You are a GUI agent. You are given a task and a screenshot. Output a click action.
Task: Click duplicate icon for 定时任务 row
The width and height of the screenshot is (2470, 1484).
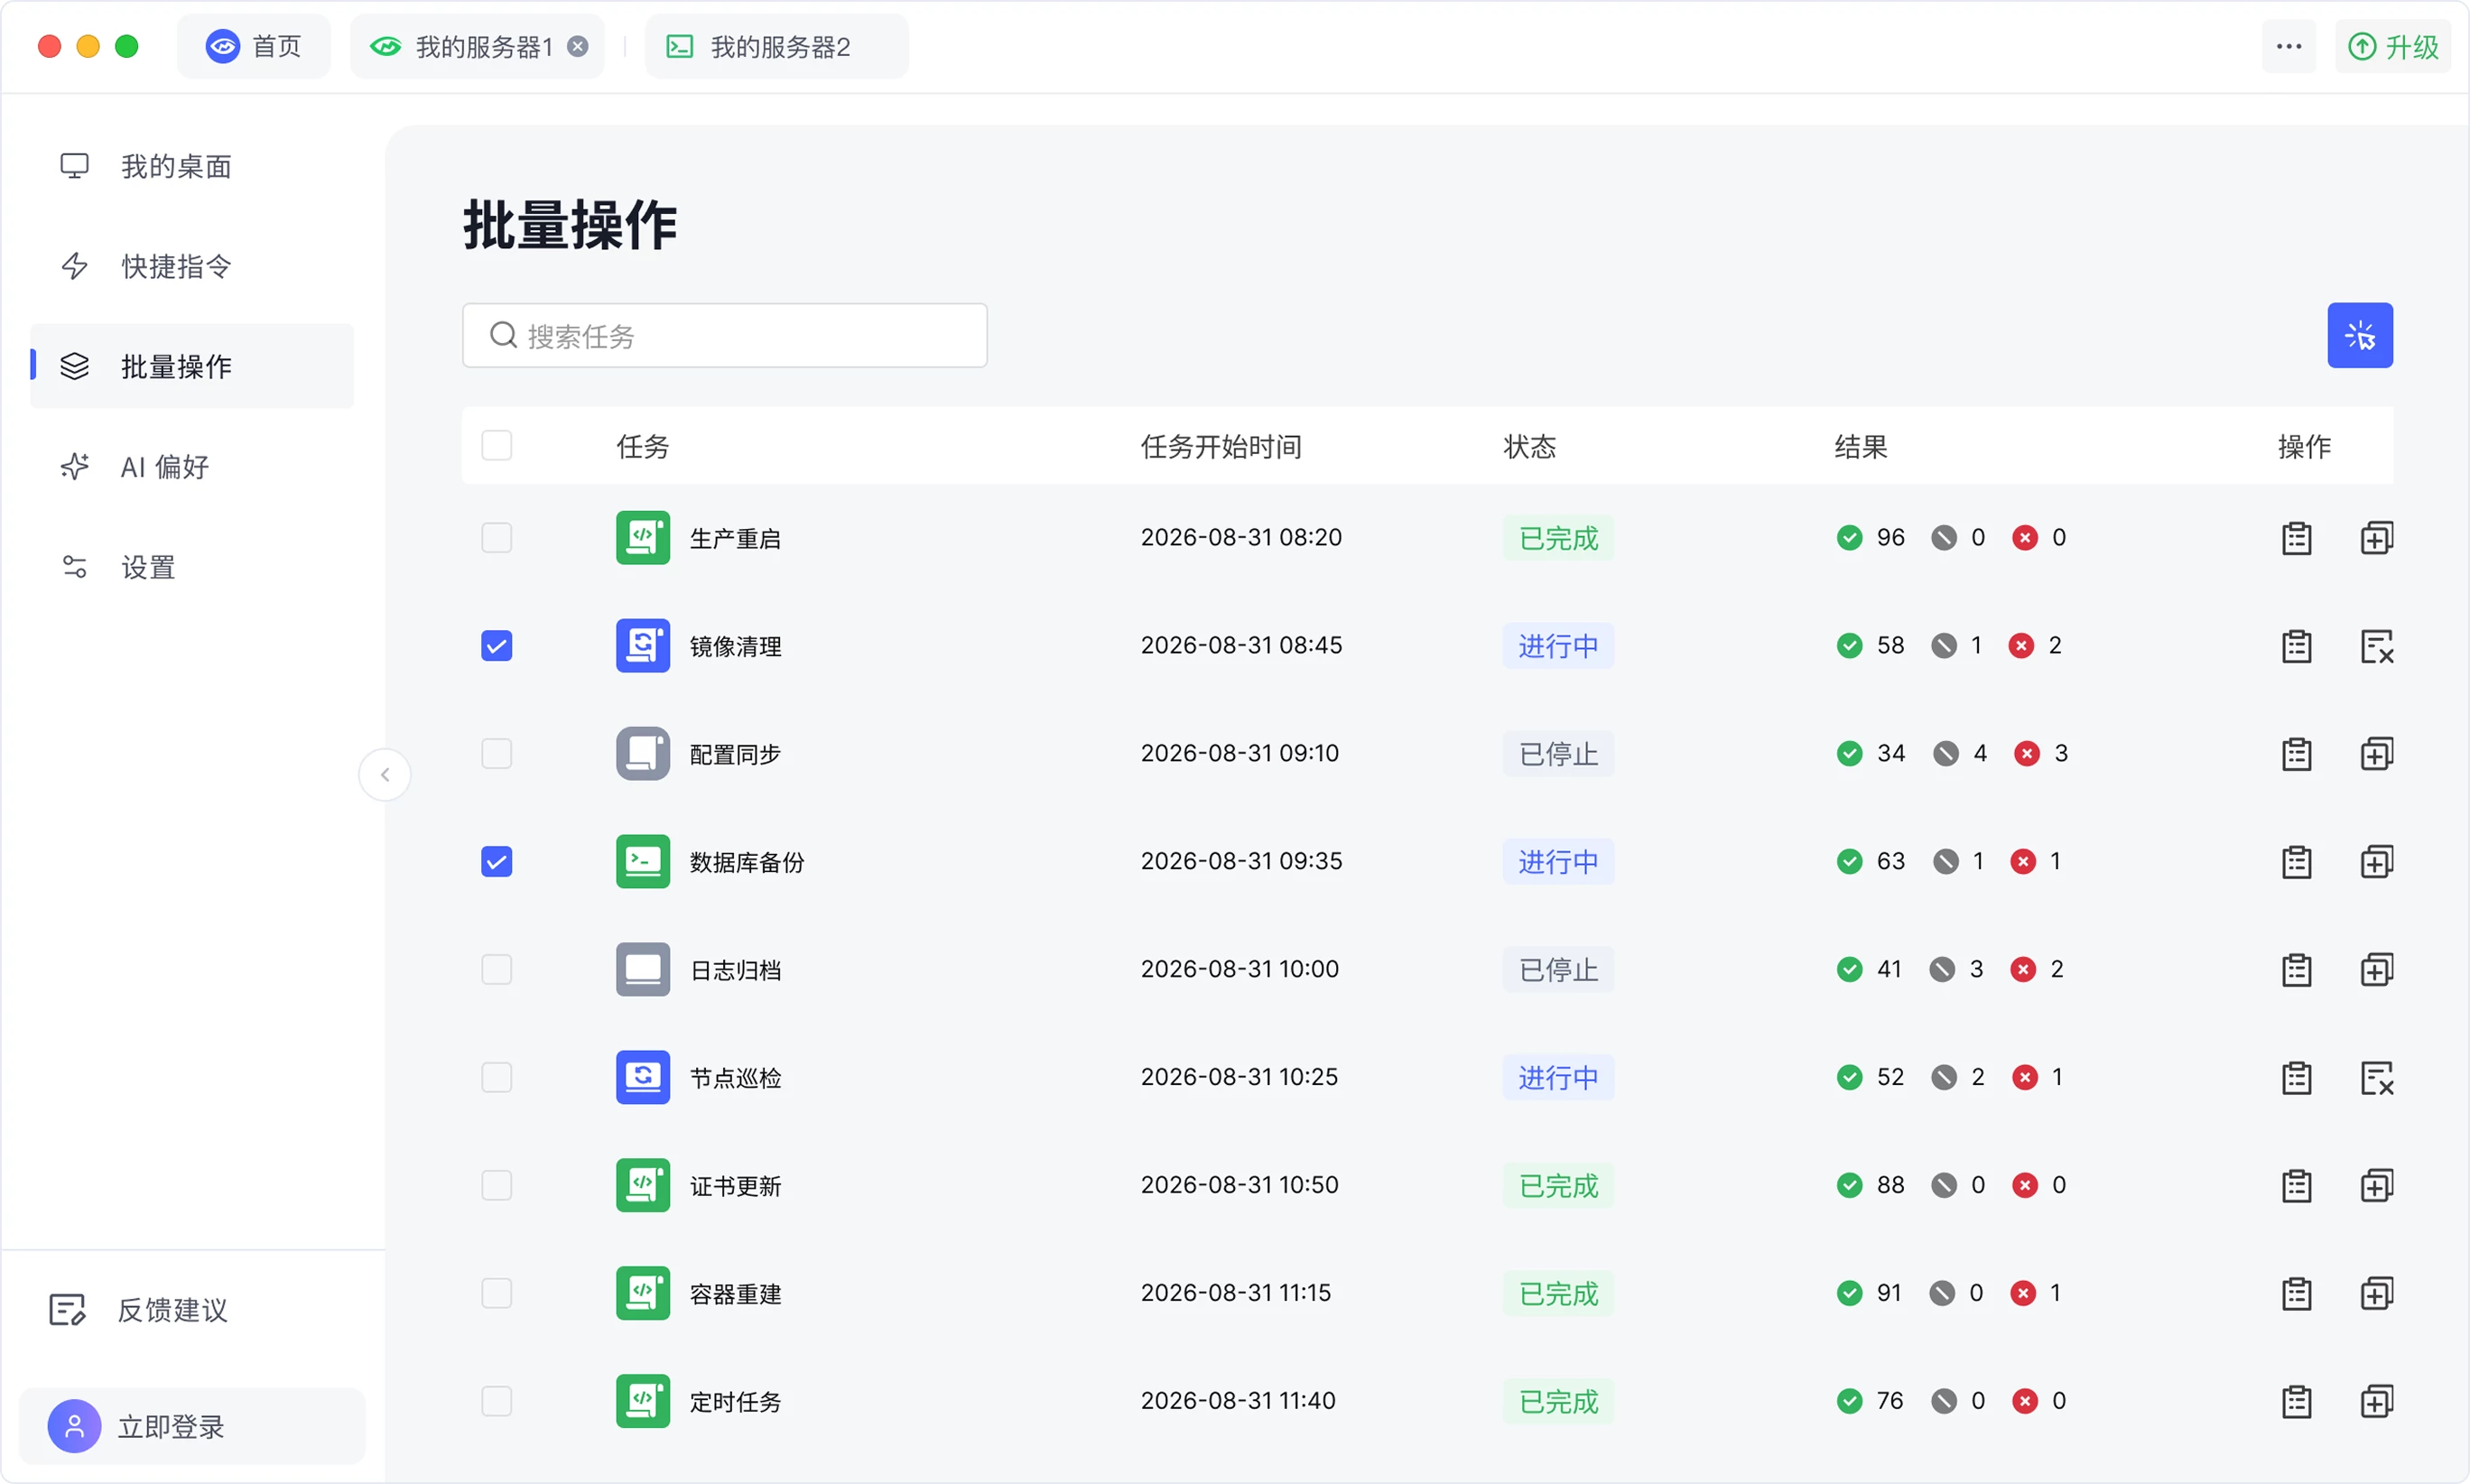(x=2376, y=1402)
